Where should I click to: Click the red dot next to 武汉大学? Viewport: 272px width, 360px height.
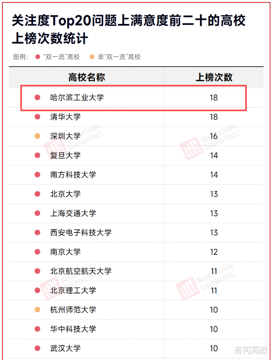coord(37,348)
